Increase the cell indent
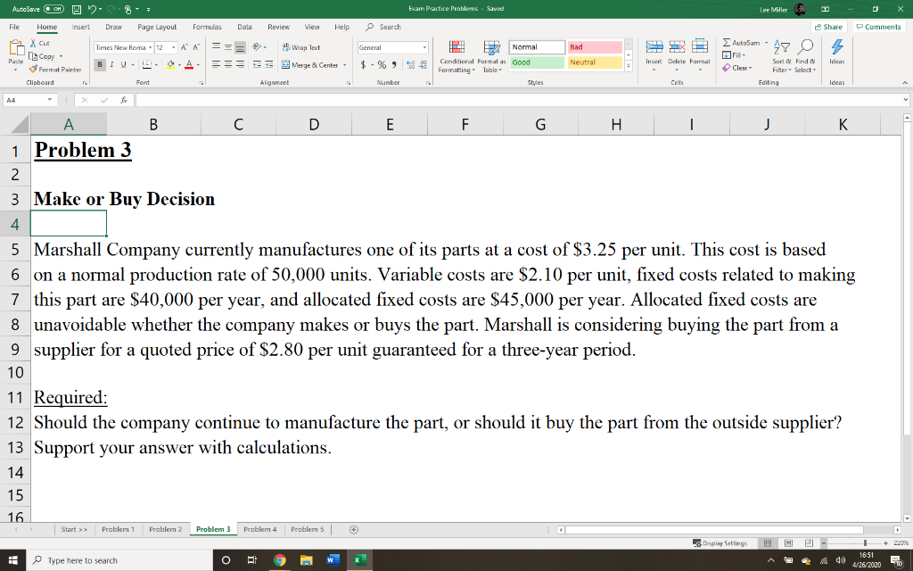The image size is (913, 571). pyautogui.click(x=269, y=64)
